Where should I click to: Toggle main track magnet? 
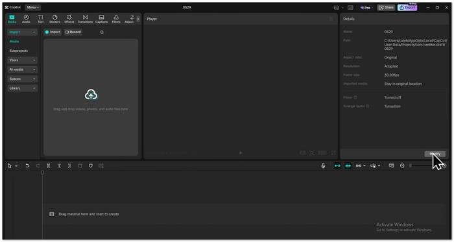pyautogui.click(x=338, y=166)
